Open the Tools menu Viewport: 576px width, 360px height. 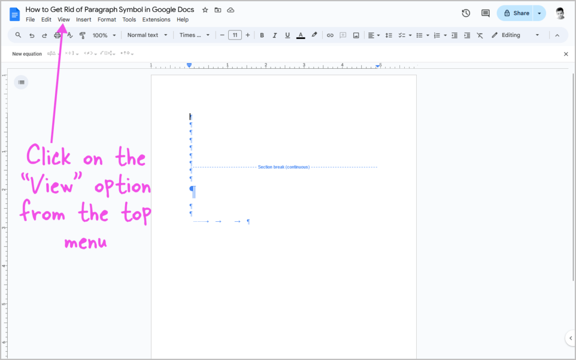click(x=129, y=20)
